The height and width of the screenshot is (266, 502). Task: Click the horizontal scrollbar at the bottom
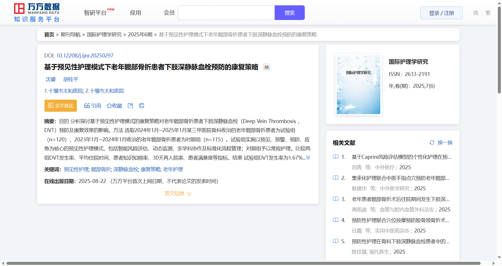click(243, 263)
